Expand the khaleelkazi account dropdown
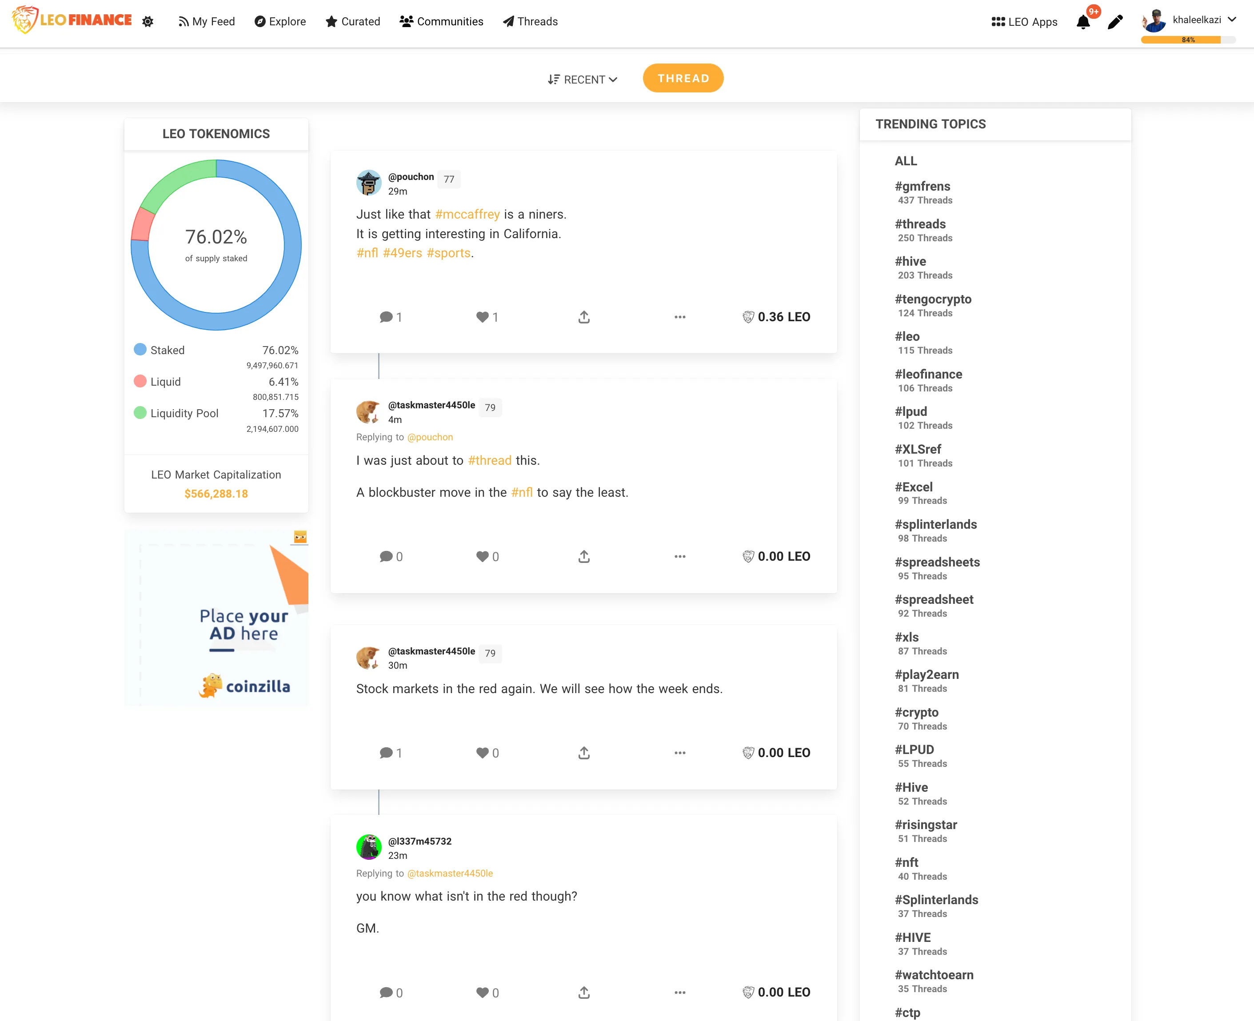1254x1021 pixels. tap(1232, 20)
